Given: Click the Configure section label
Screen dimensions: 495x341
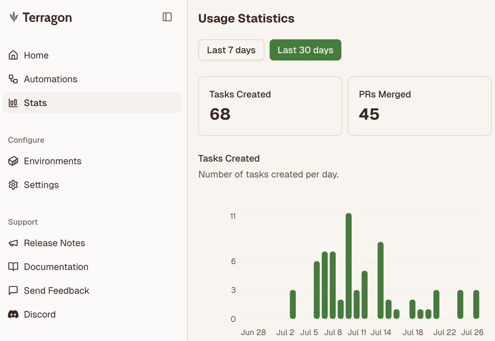Looking at the screenshot, I should coord(26,140).
